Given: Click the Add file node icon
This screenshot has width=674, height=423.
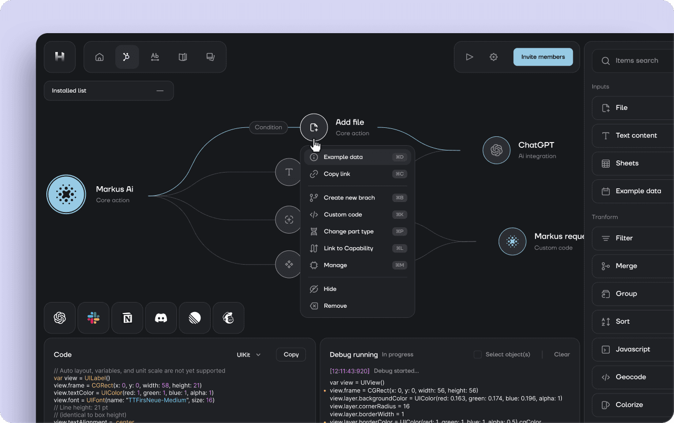Looking at the screenshot, I should [x=314, y=127].
